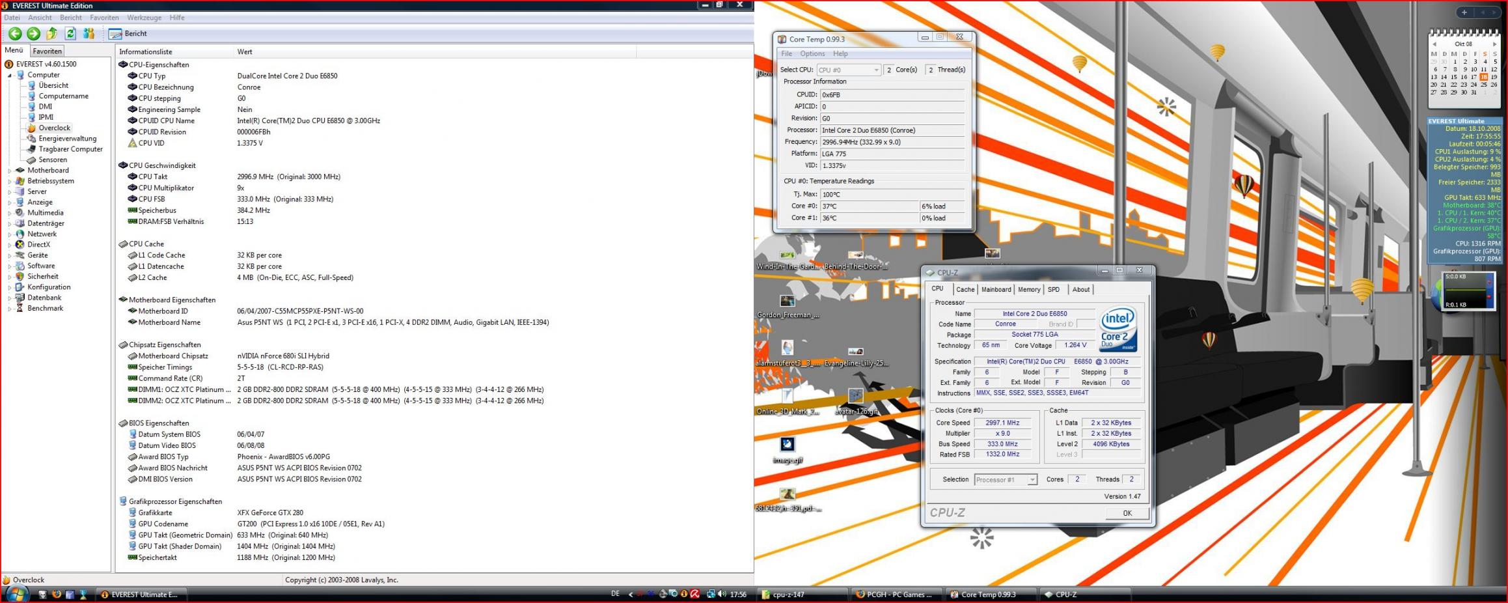The image size is (1508, 603).
Task: Expand the Multimedia tree node
Action: [10, 213]
